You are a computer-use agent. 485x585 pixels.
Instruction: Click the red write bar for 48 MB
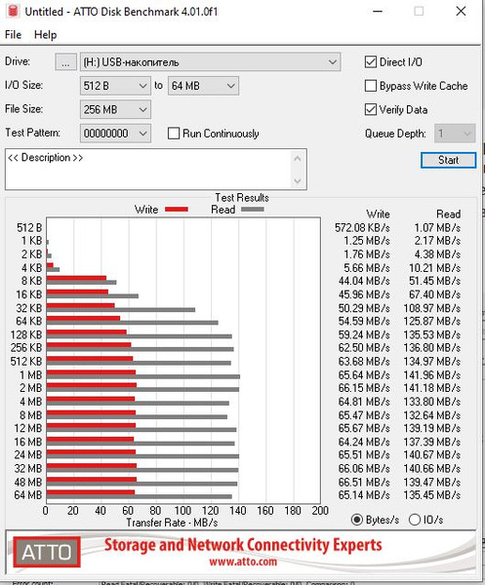(x=92, y=480)
